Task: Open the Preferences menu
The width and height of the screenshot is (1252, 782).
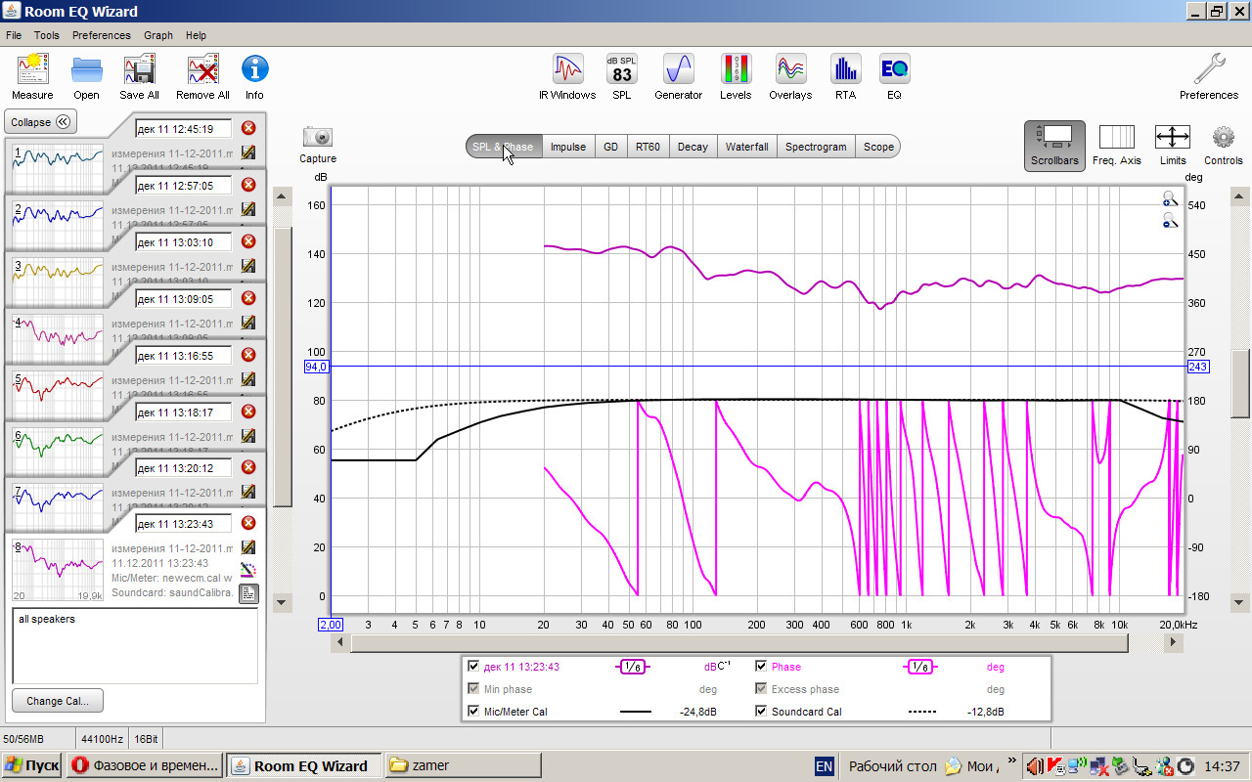Action: click(x=101, y=35)
